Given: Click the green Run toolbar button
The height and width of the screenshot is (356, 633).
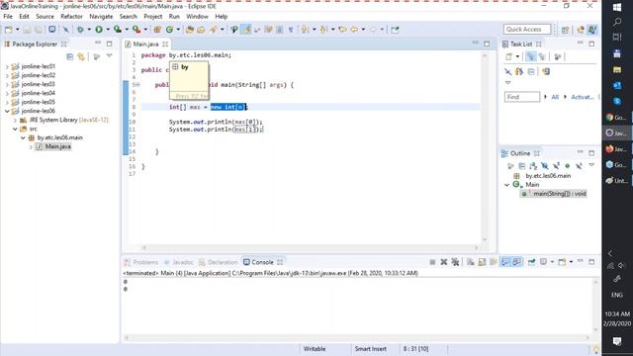Looking at the screenshot, I should point(99,30).
